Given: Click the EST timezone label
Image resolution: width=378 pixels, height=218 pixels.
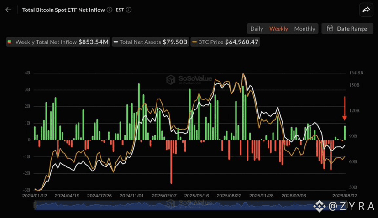Looking at the screenshot, I should click(120, 10).
